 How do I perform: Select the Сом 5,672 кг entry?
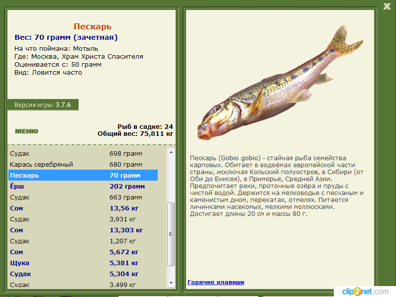pos(83,252)
